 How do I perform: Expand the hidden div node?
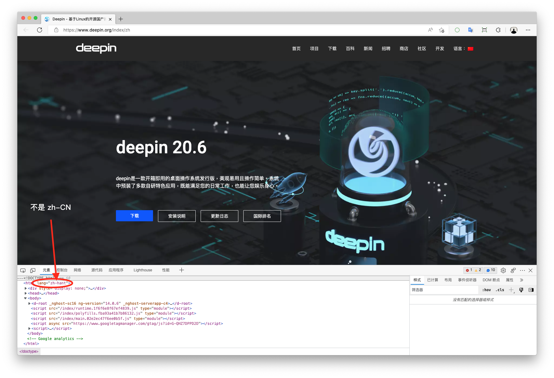pos(26,288)
